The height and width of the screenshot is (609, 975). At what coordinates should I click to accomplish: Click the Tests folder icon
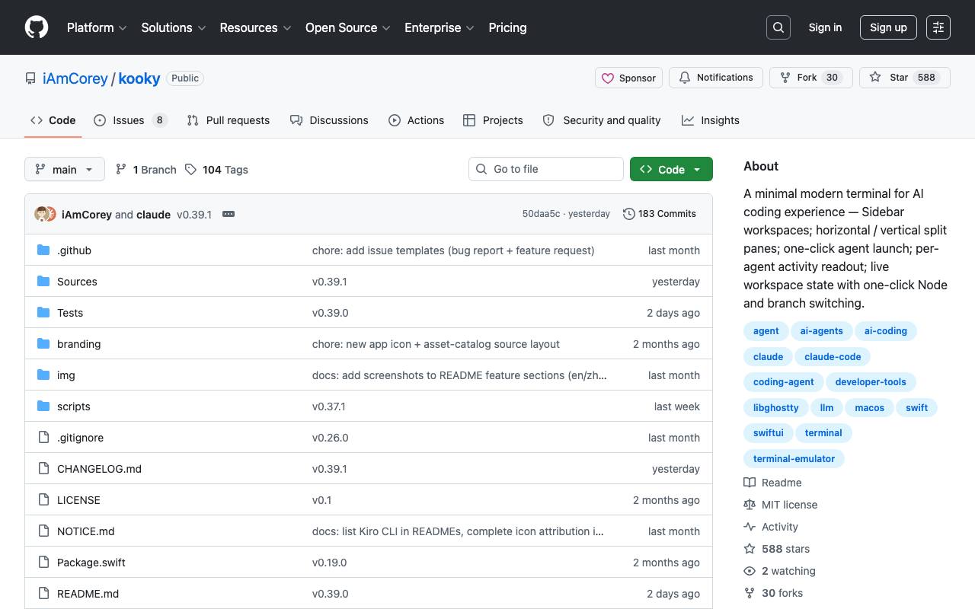[43, 313]
